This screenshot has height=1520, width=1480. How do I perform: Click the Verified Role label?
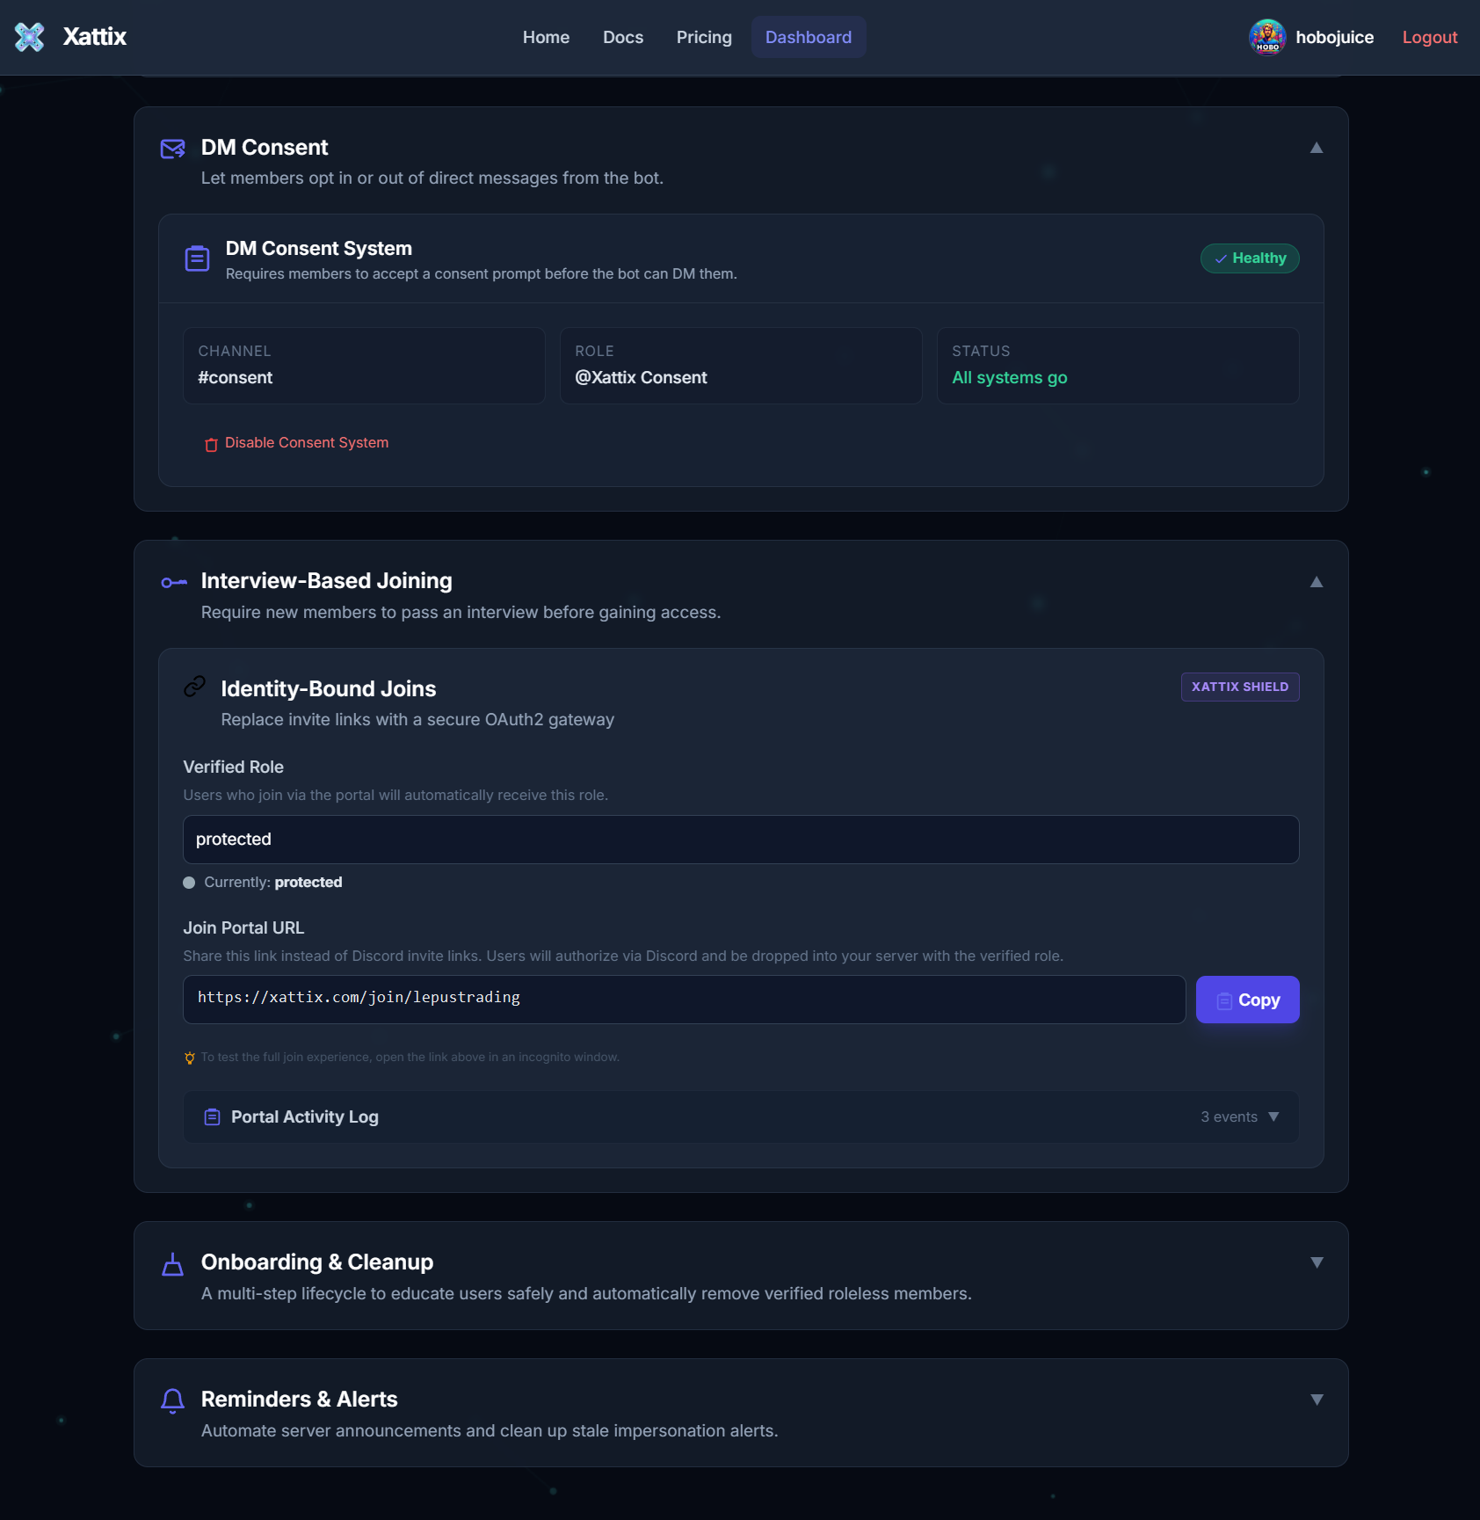[233, 767]
